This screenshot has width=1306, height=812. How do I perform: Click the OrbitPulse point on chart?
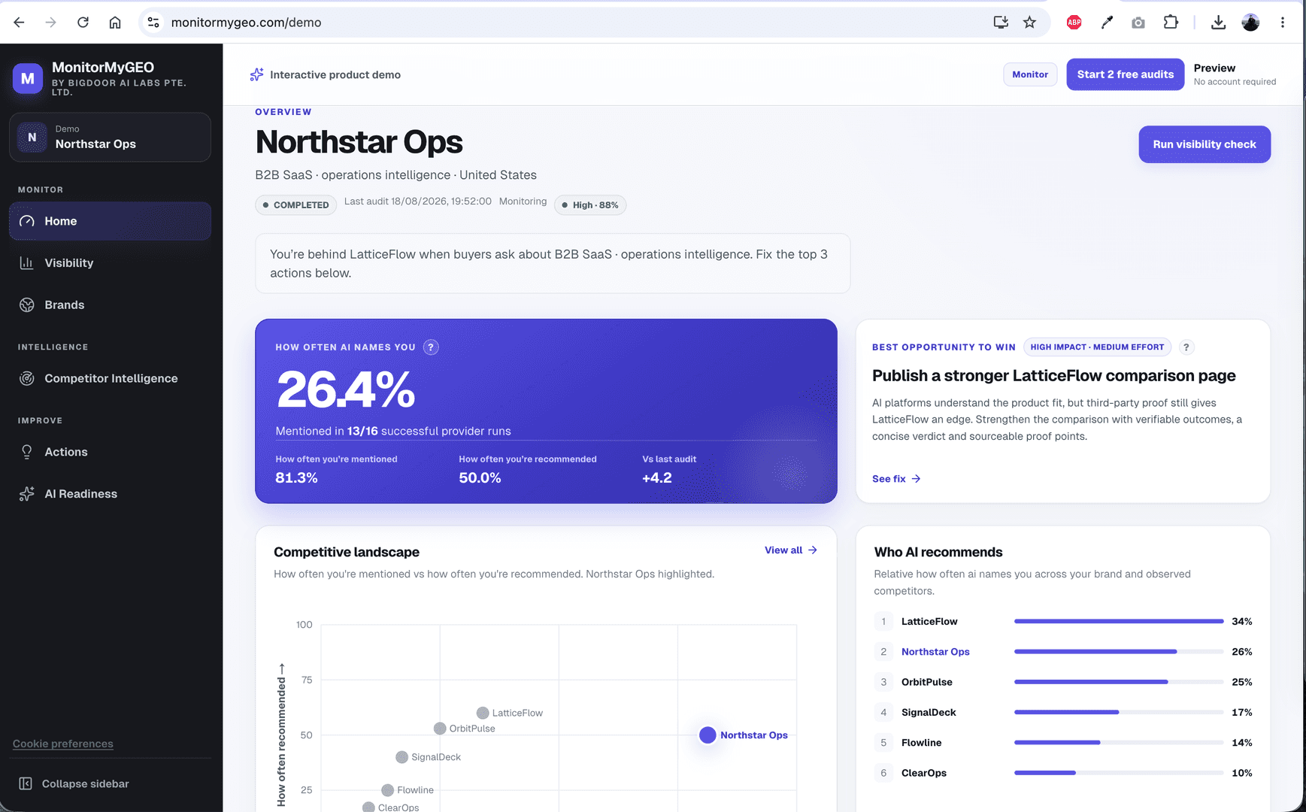click(x=440, y=729)
